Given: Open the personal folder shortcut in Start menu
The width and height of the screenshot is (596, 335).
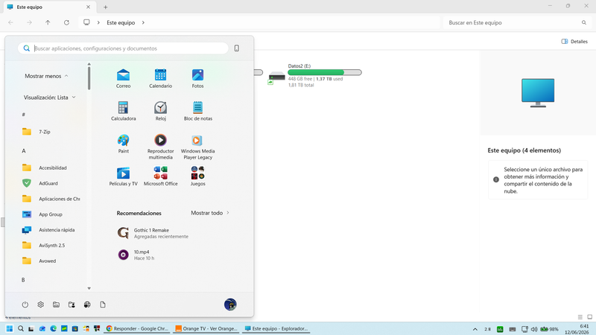Looking at the screenshot, I should point(72,304).
